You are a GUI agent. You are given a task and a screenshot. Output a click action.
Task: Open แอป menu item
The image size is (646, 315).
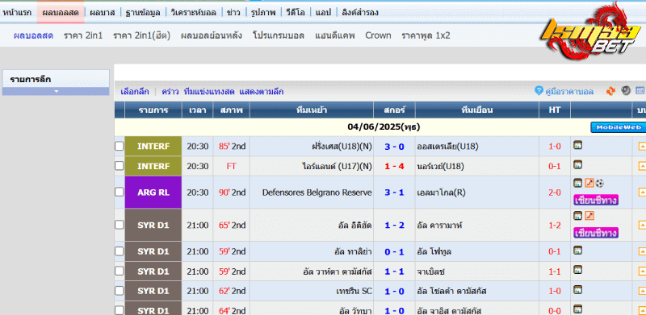coord(323,12)
